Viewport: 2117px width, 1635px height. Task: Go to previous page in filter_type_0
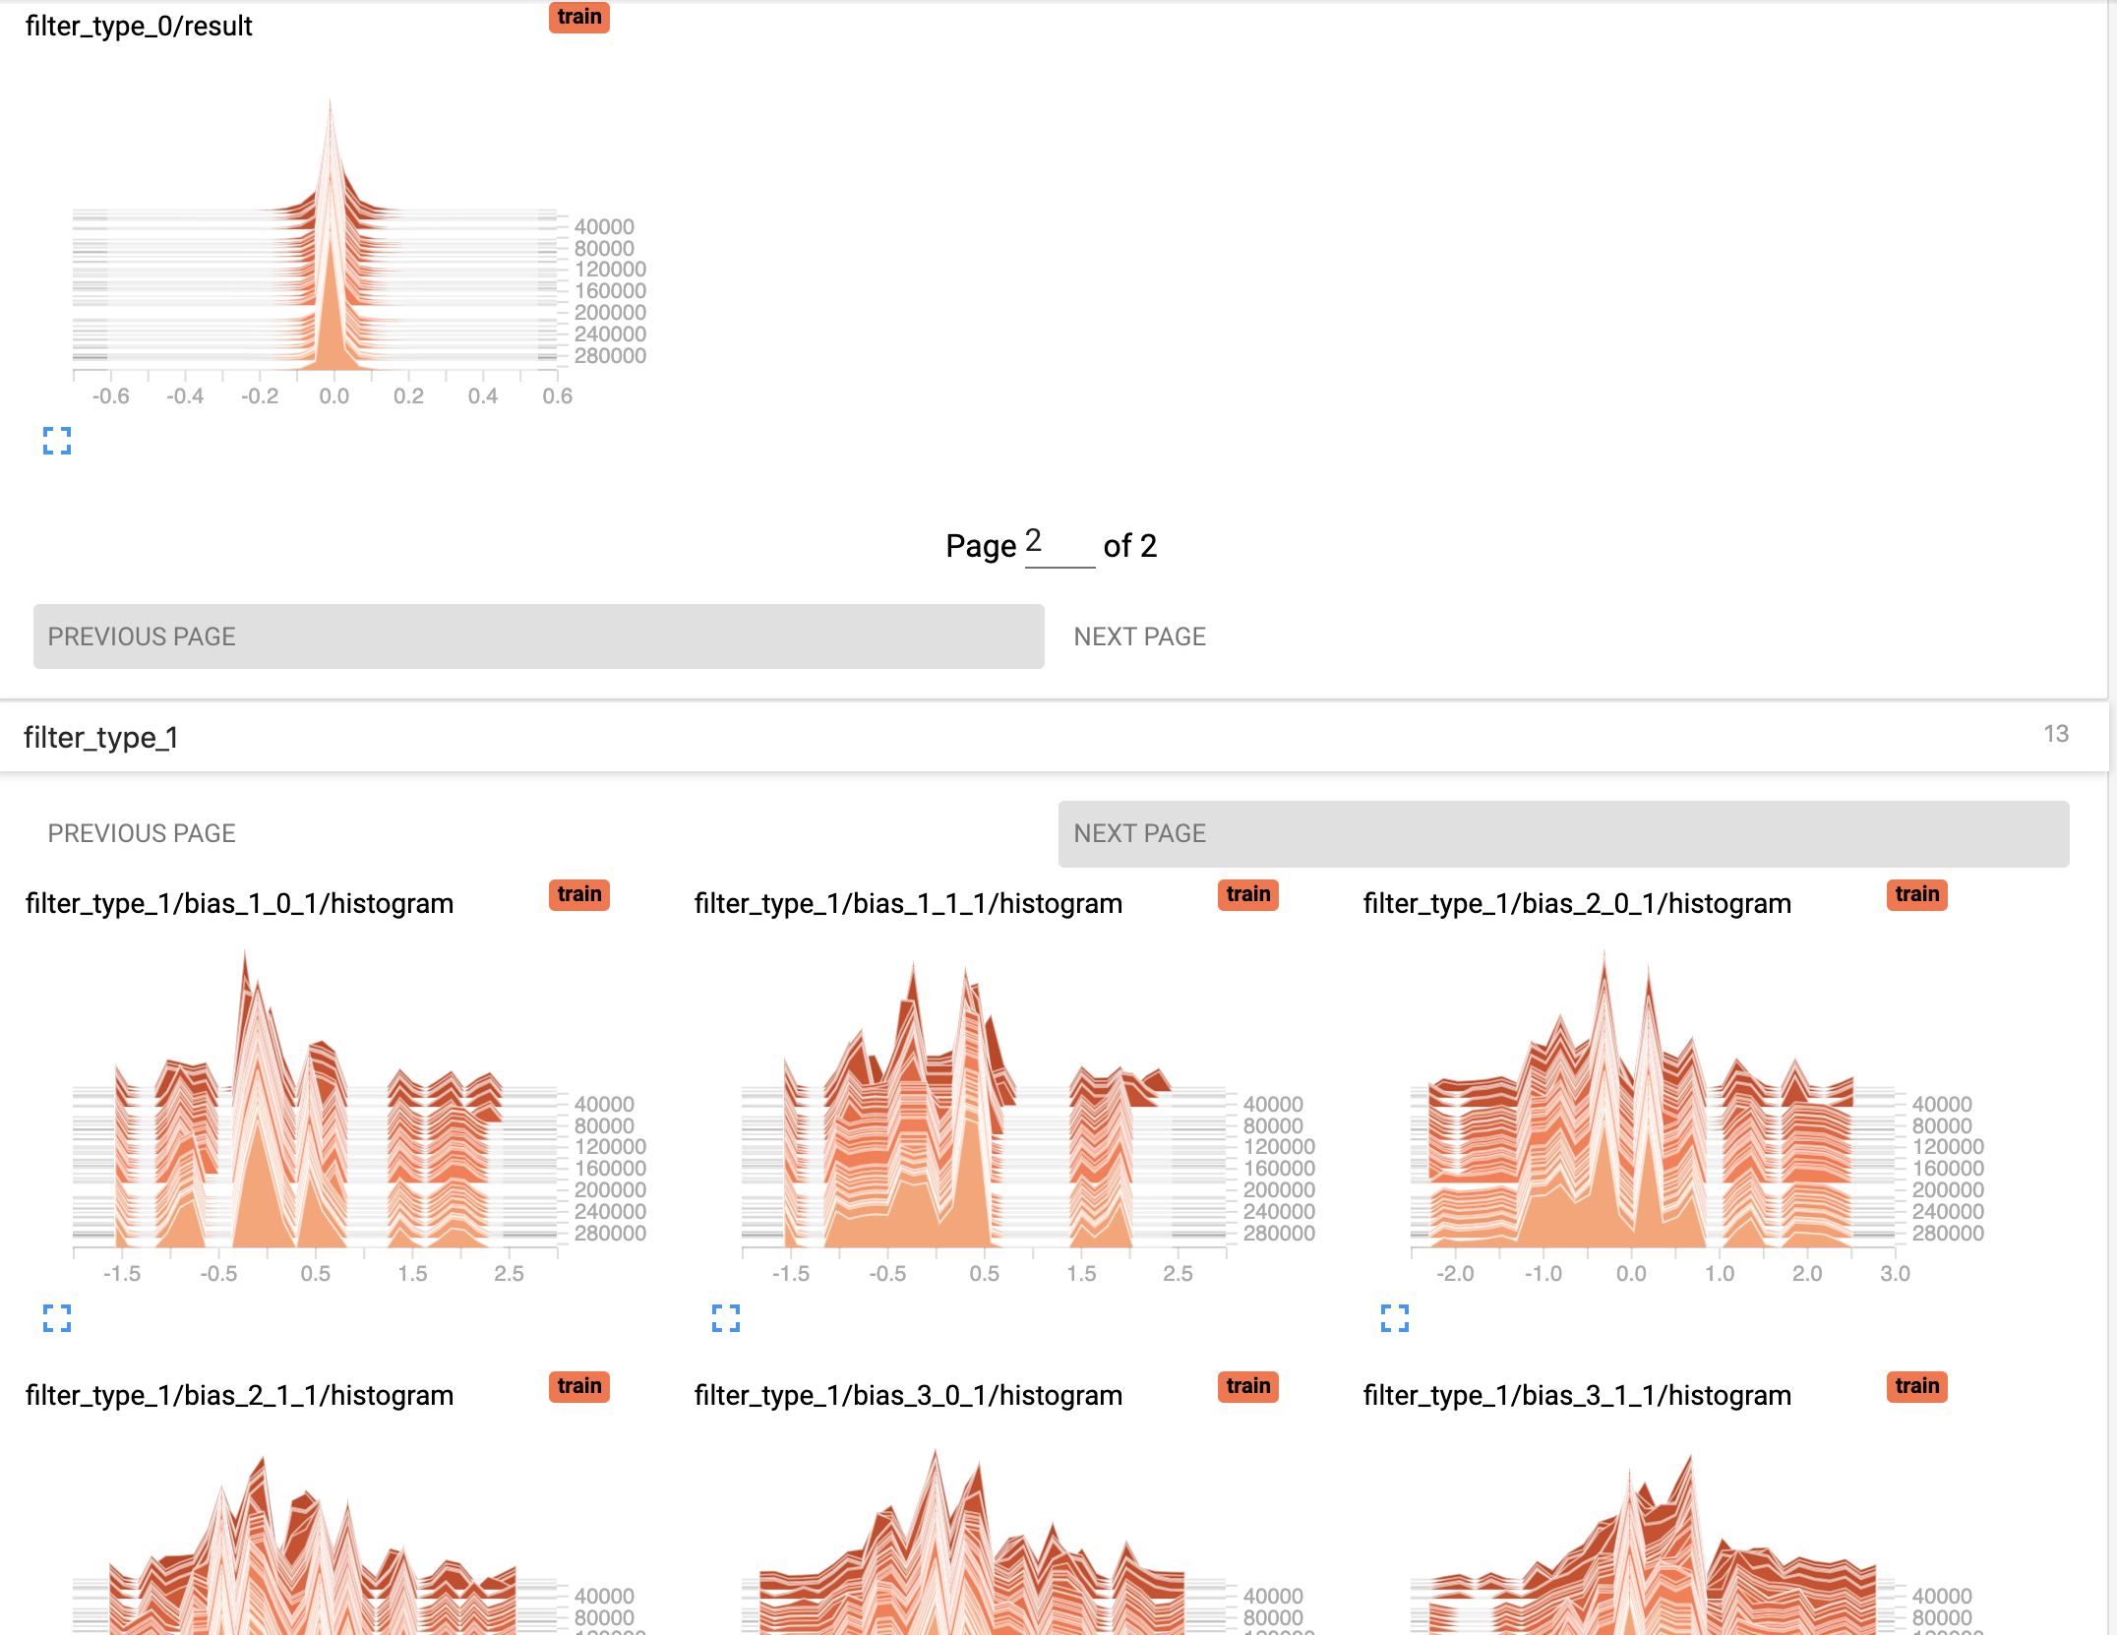[538, 636]
